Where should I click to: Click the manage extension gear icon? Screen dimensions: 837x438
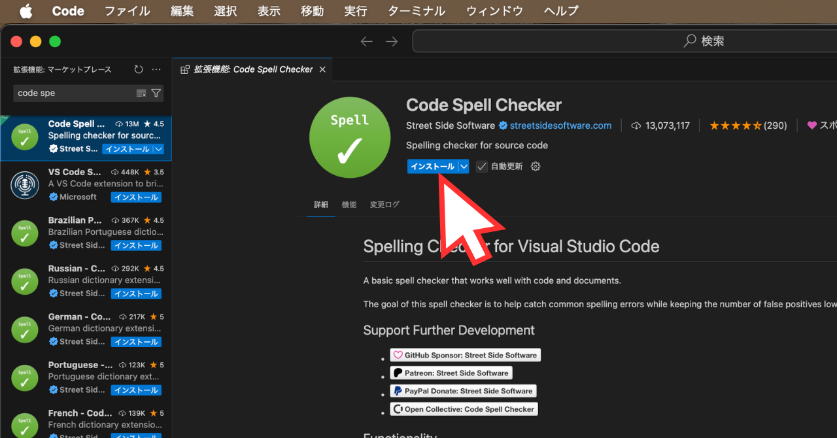(x=535, y=166)
